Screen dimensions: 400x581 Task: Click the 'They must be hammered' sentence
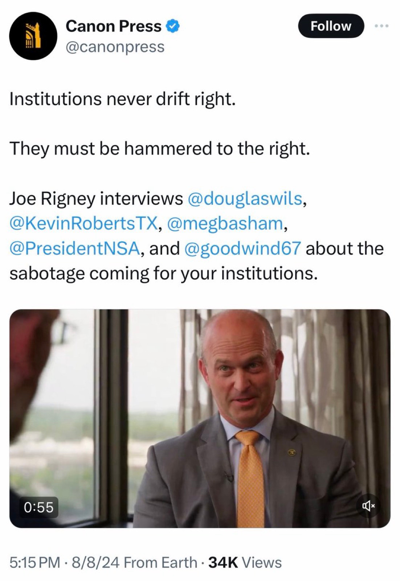(160, 148)
